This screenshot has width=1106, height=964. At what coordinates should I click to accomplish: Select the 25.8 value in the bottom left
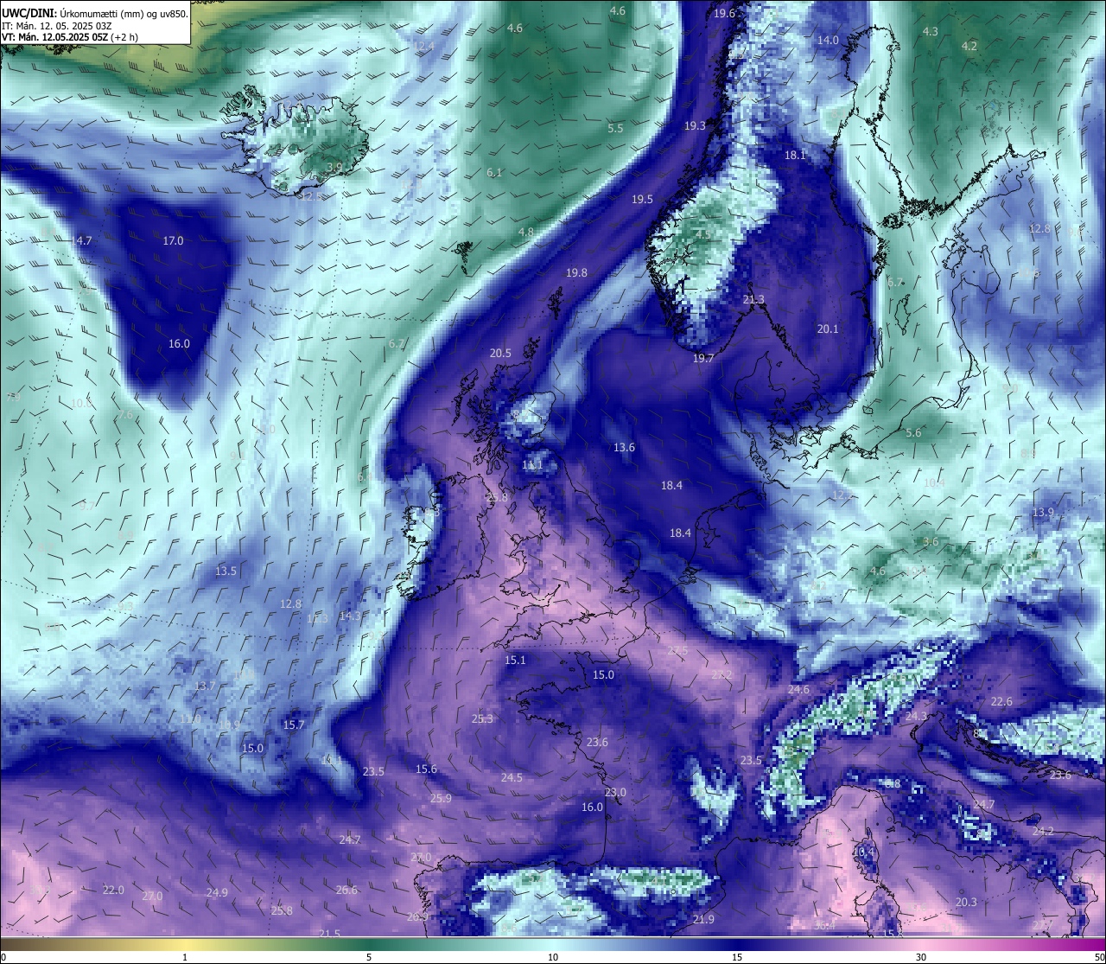[282, 910]
